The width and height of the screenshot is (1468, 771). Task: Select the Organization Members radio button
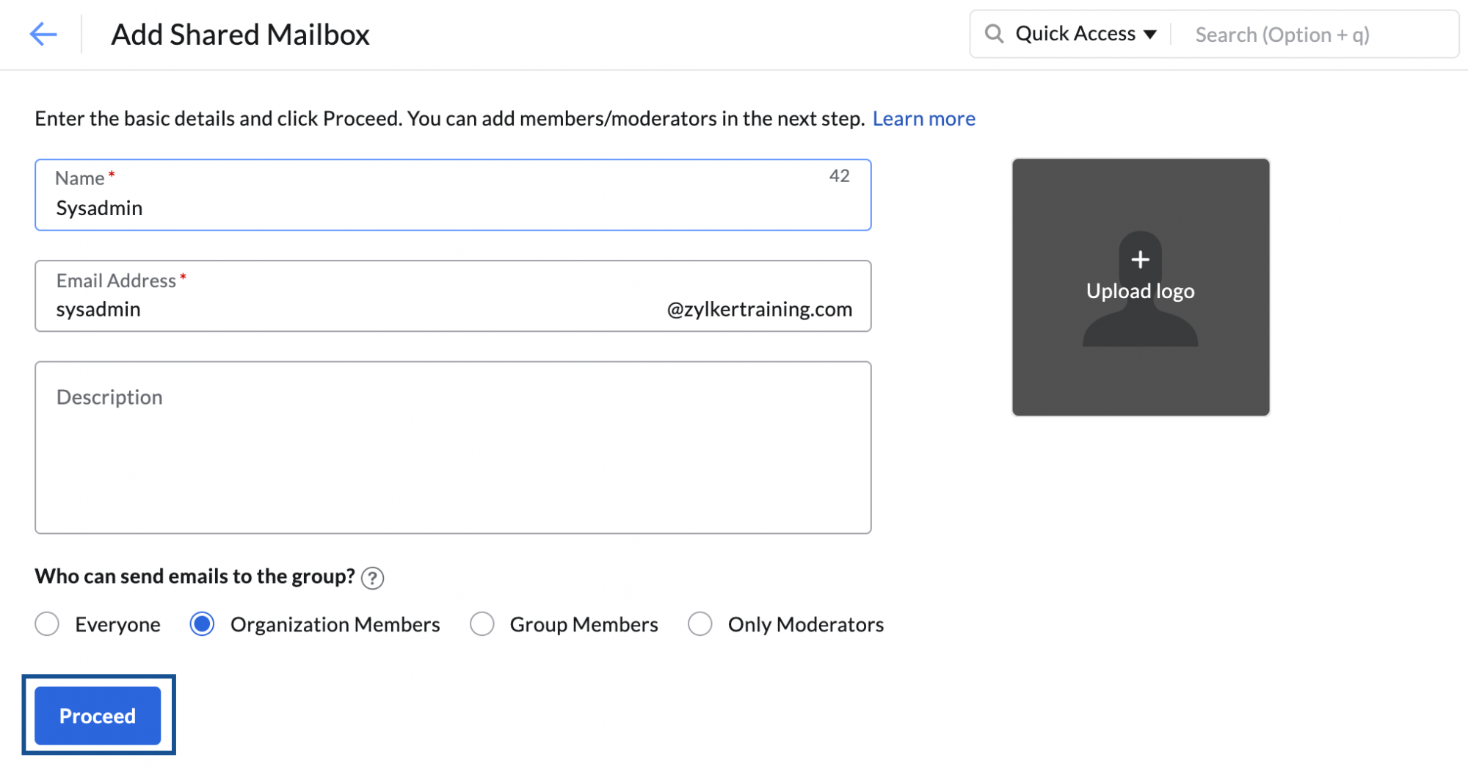tap(202, 624)
